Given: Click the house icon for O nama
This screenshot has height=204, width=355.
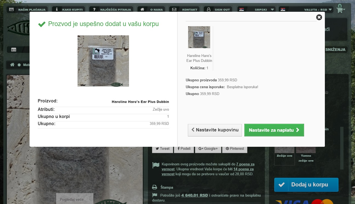Looking at the screenshot, I should (x=142, y=9).
